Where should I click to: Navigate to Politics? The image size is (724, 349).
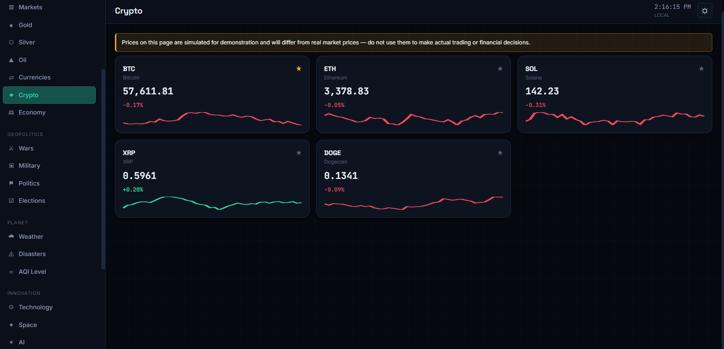pos(49,184)
